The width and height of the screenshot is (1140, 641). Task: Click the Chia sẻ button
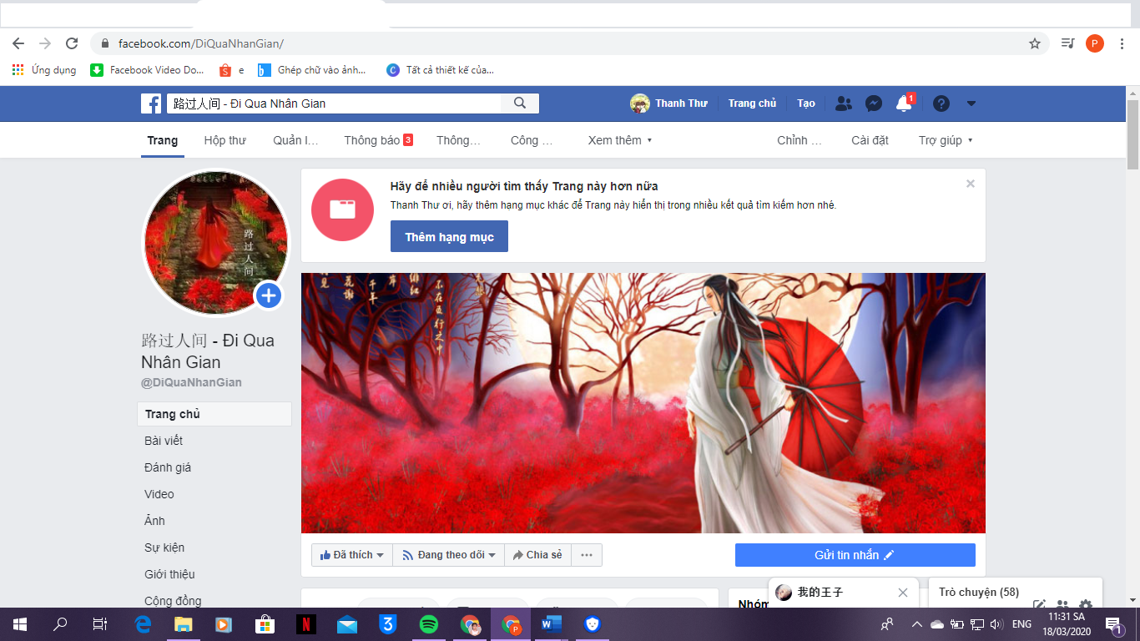click(537, 555)
